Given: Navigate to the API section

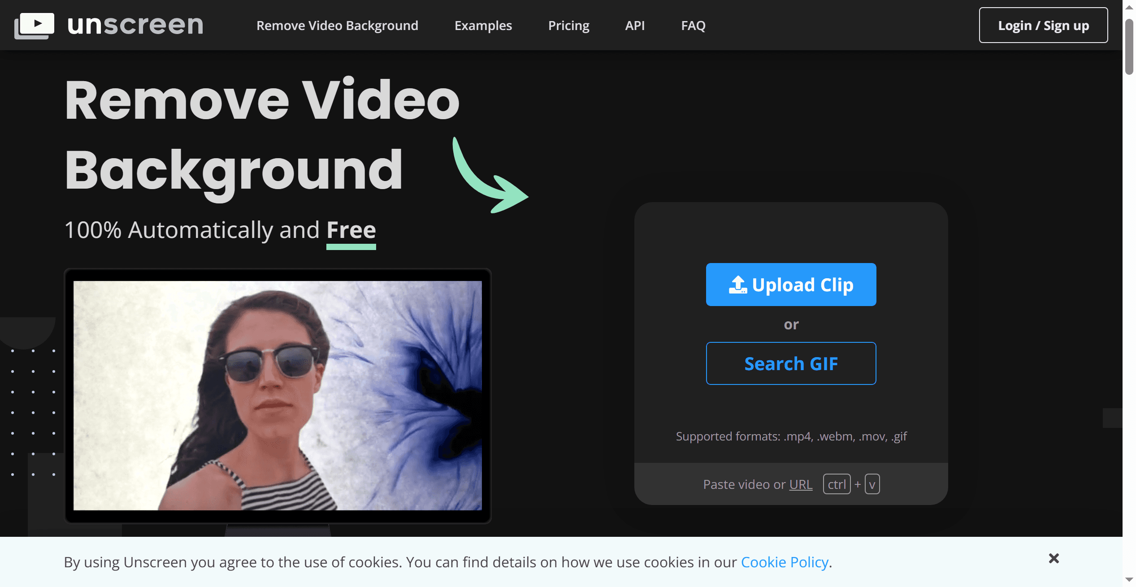Looking at the screenshot, I should click(635, 26).
